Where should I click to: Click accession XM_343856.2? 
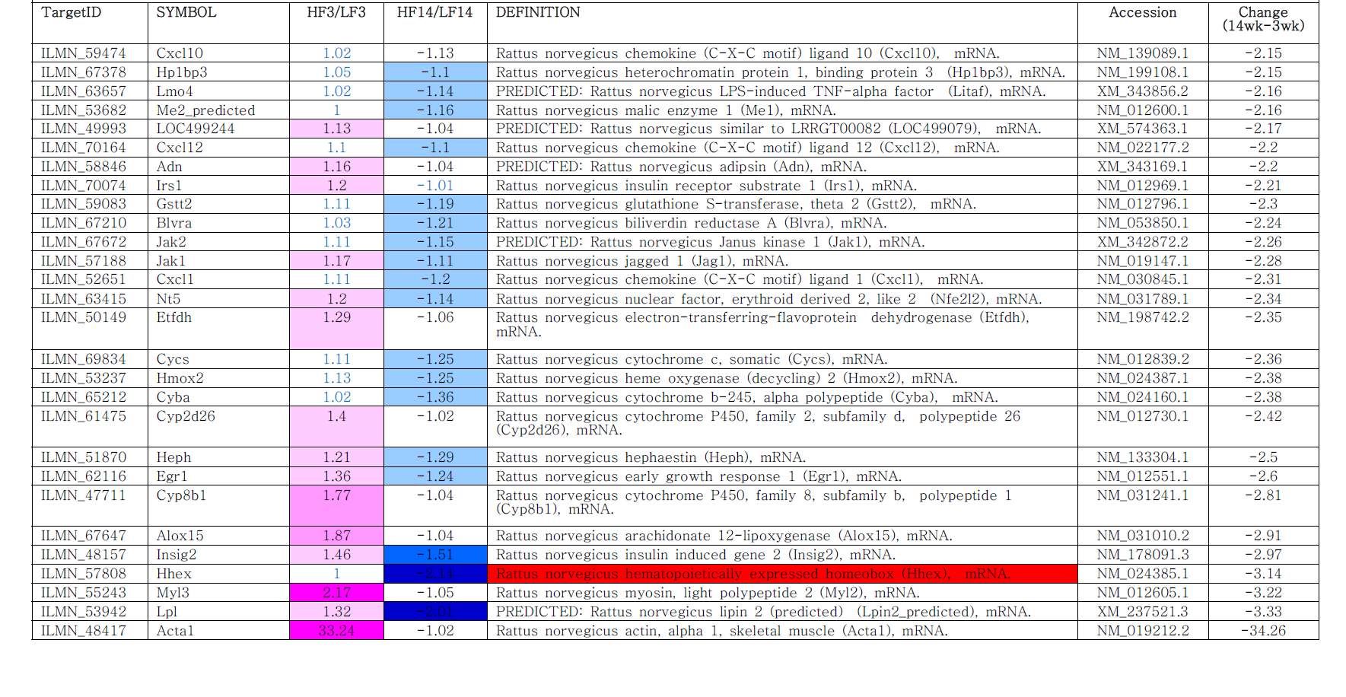[1143, 91]
